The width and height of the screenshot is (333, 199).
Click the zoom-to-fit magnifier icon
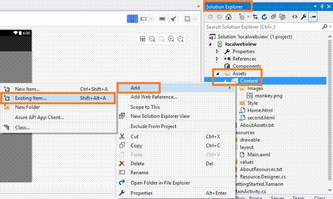point(152,39)
